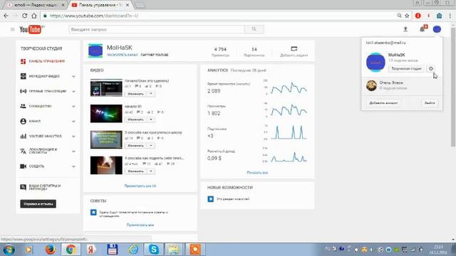Click the Tips section star icon
The height and width of the screenshot is (256, 456).
(x=93, y=212)
